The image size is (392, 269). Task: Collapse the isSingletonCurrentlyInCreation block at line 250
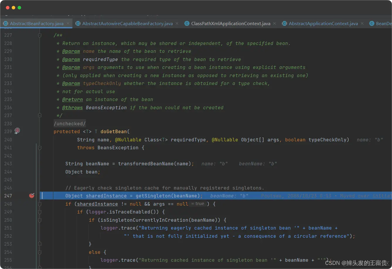[40, 220]
